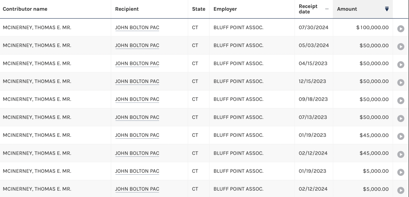
Task: Expand the 04/15/2023 contribution row arrow
Action: click(x=401, y=65)
